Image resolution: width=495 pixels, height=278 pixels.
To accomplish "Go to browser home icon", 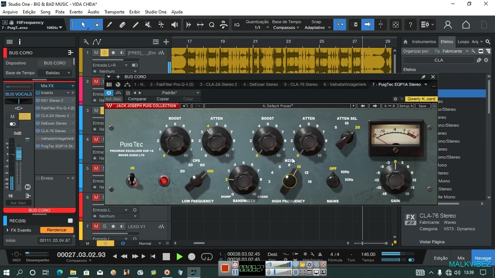I will (405, 42).
